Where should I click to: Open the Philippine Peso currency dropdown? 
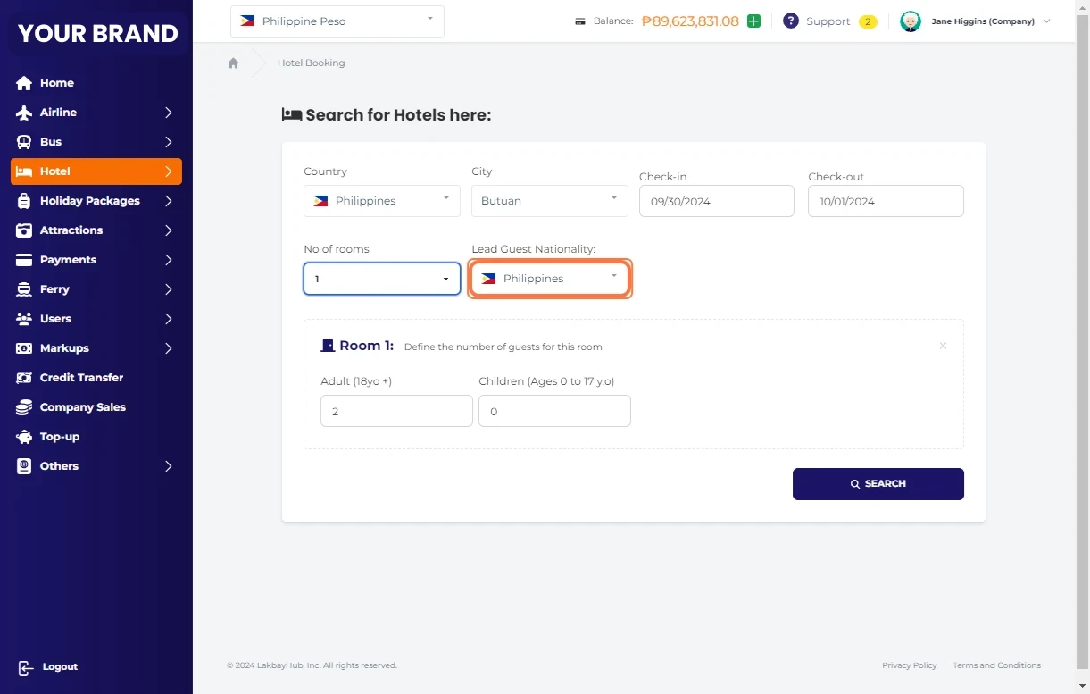coord(337,21)
